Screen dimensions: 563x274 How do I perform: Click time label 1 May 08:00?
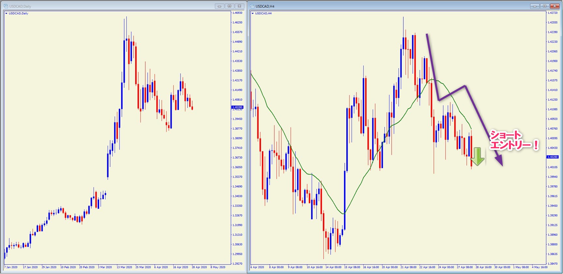pos(521,267)
